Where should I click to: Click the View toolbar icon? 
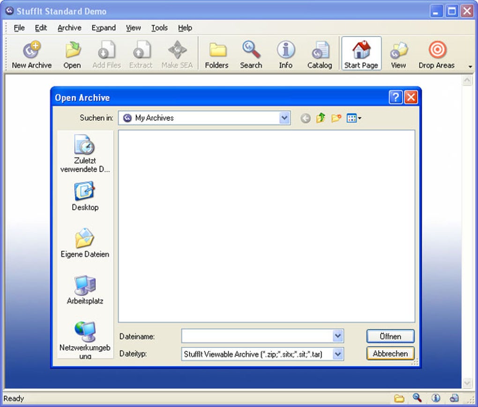click(x=398, y=54)
